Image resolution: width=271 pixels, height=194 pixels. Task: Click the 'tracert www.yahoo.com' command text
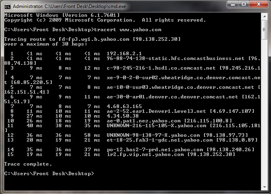[127, 30]
